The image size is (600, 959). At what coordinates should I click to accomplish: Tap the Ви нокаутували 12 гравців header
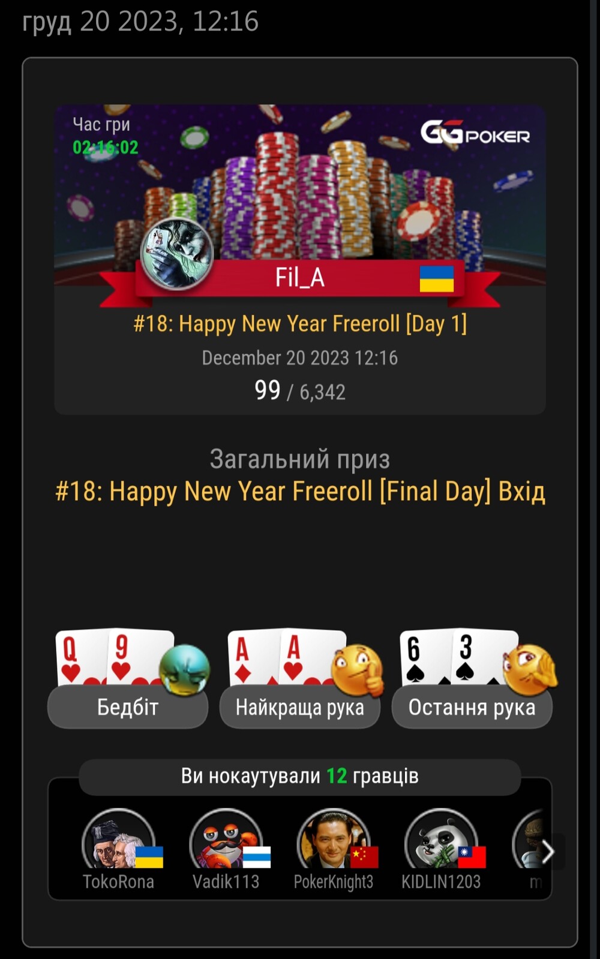pyautogui.click(x=300, y=777)
